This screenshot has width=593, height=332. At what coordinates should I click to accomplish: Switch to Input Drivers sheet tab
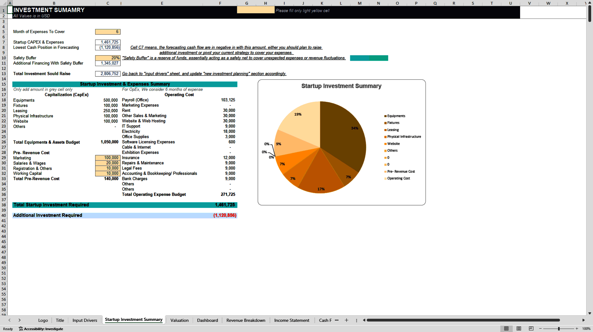click(x=85, y=320)
